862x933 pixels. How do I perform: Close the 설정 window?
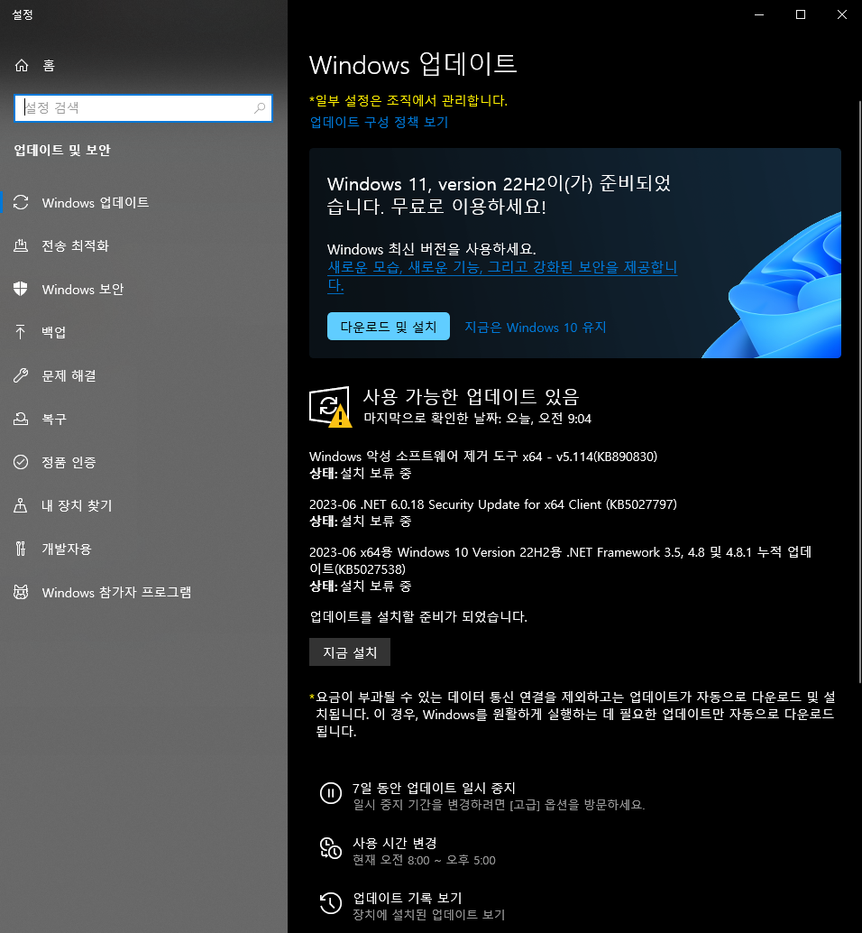point(842,14)
